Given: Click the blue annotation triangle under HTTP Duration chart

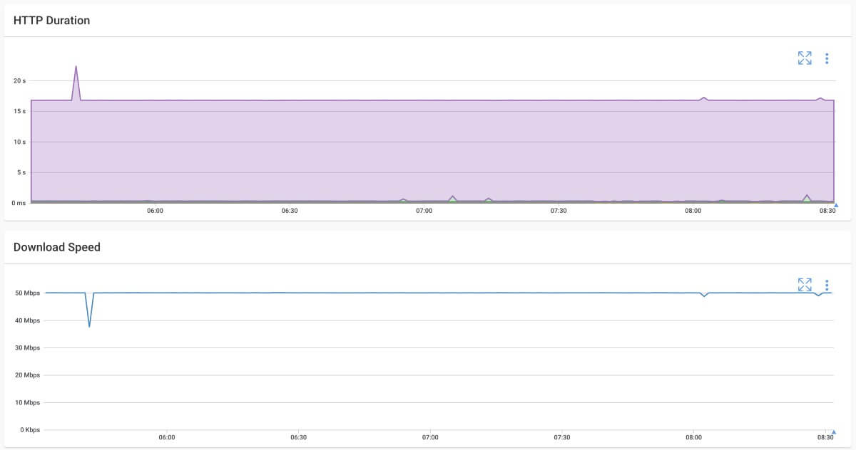Looking at the screenshot, I should 835,206.
